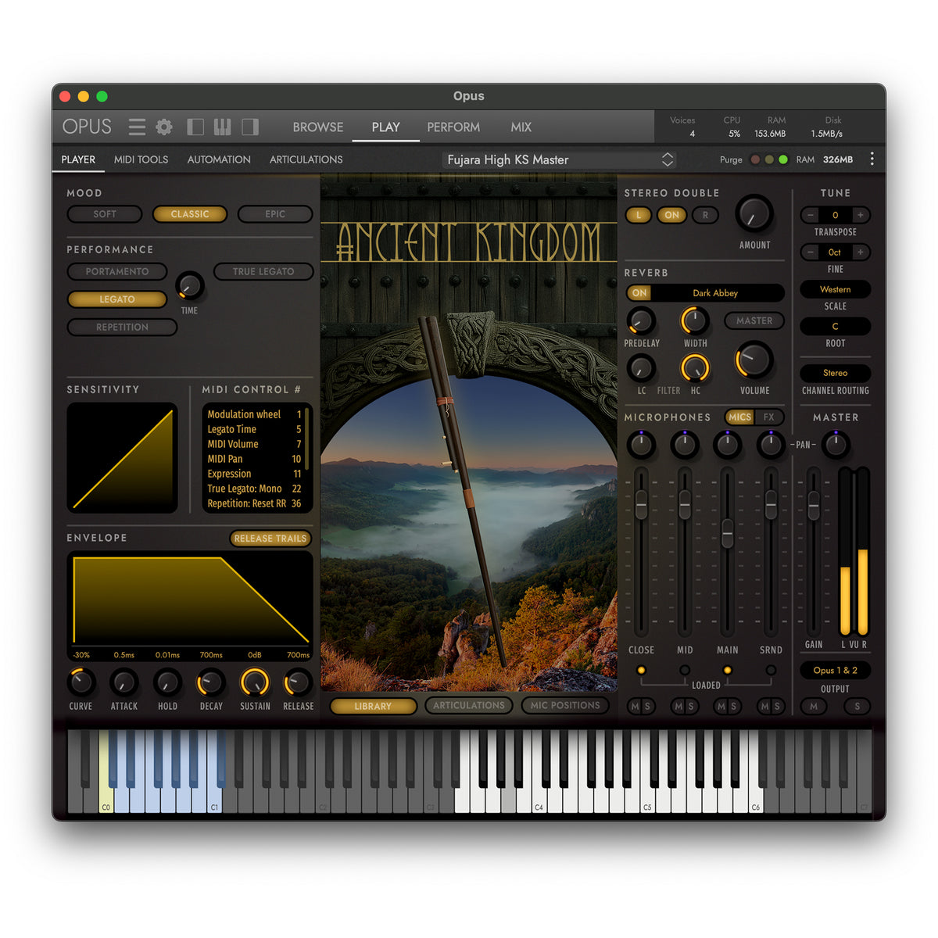Toggle RELEASE TRAILS in the Envelope section
This screenshot has width=938, height=938.
[270, 539]
